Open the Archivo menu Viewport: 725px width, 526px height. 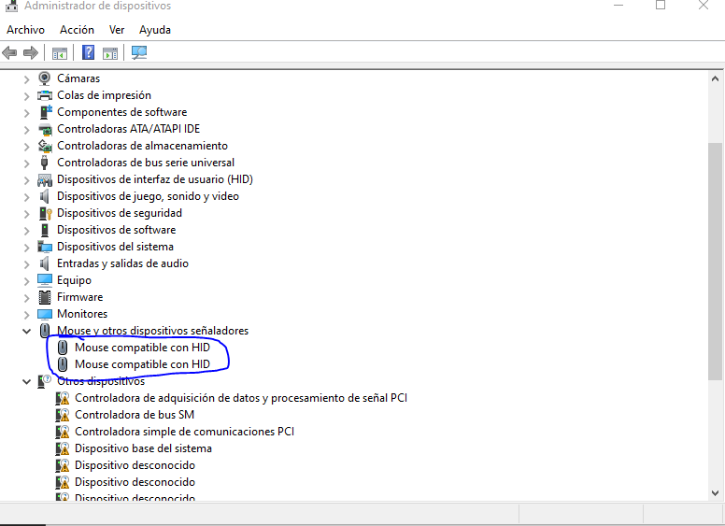26,30
